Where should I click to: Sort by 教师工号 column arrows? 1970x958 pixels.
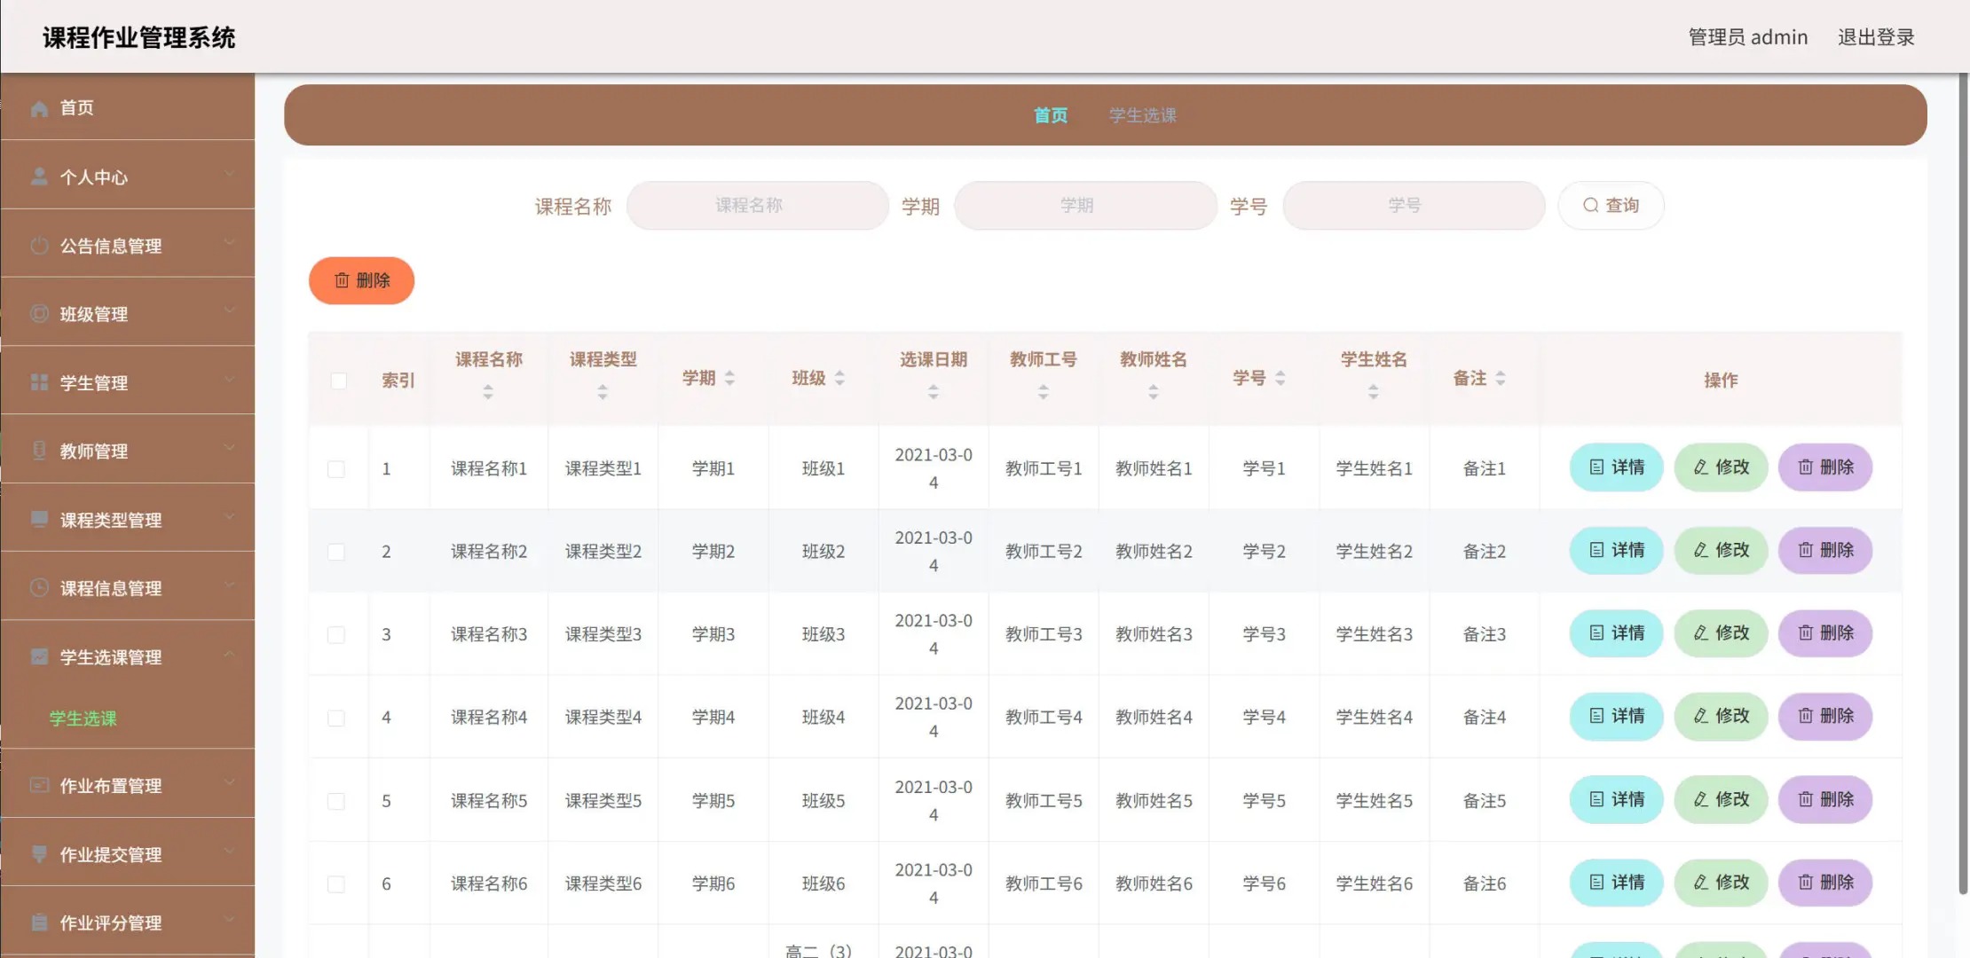click(1044, 392)
